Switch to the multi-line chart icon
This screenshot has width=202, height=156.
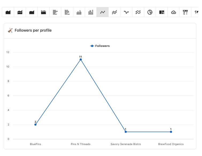tap(114, 12)
